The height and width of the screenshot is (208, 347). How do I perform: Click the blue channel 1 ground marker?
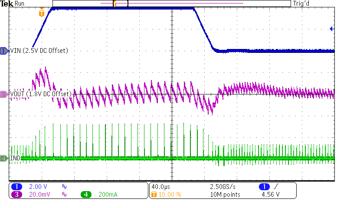(4, 51)
